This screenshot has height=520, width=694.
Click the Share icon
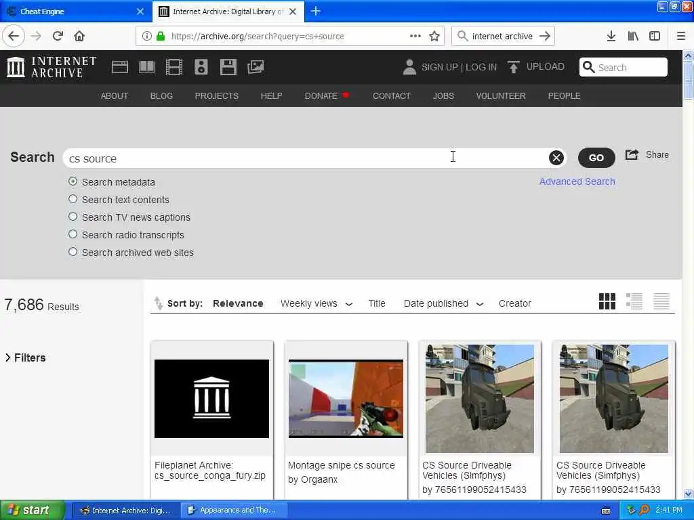[632, 155]
